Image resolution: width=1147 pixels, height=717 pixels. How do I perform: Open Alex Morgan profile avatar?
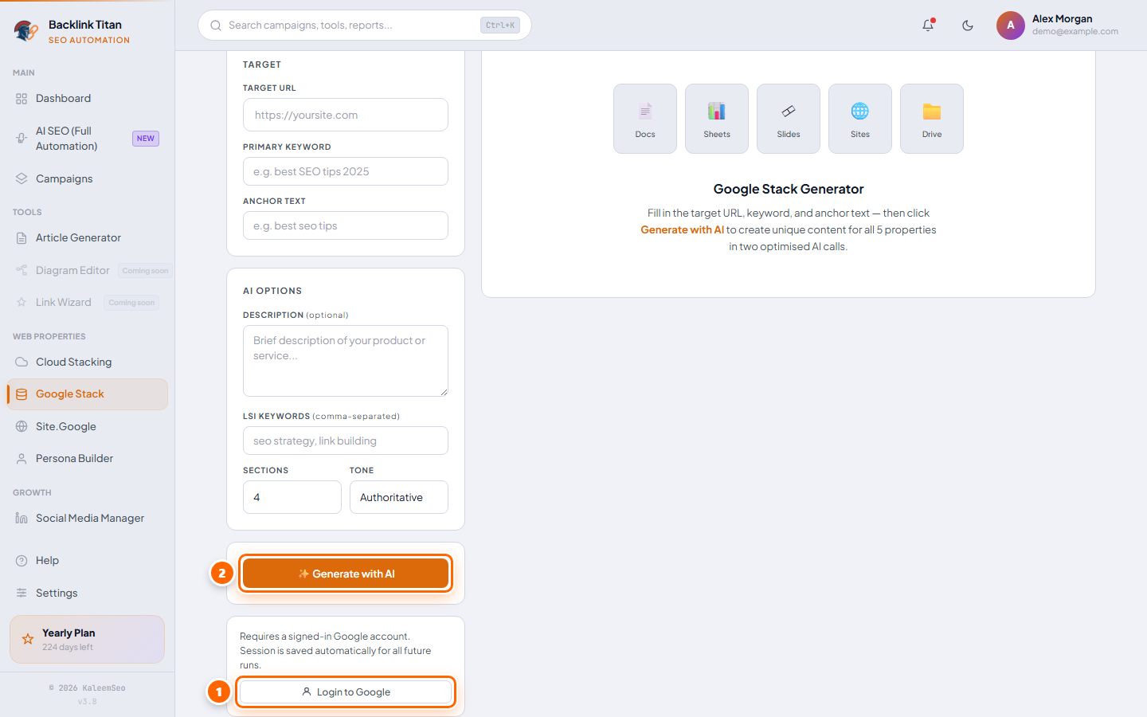pos(1010,25)
